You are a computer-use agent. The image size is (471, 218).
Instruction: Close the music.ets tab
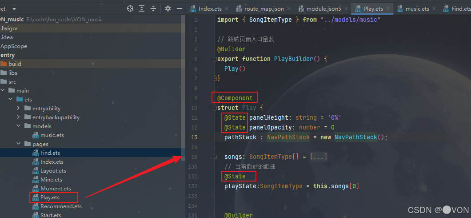click(x=434, y=9)
